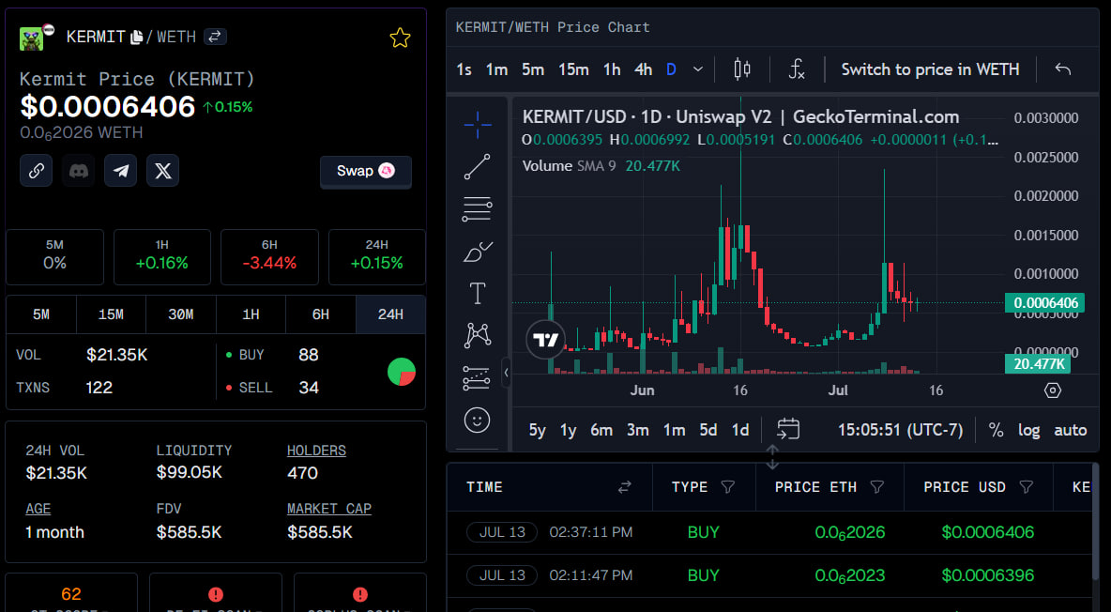Click the JUL 13 02:37:11 PM transaction row
The image size is (1111, 612).
[x=769, y=532]
